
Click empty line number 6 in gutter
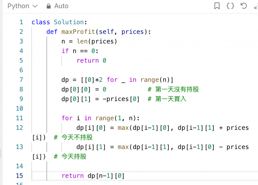point(21,70)
